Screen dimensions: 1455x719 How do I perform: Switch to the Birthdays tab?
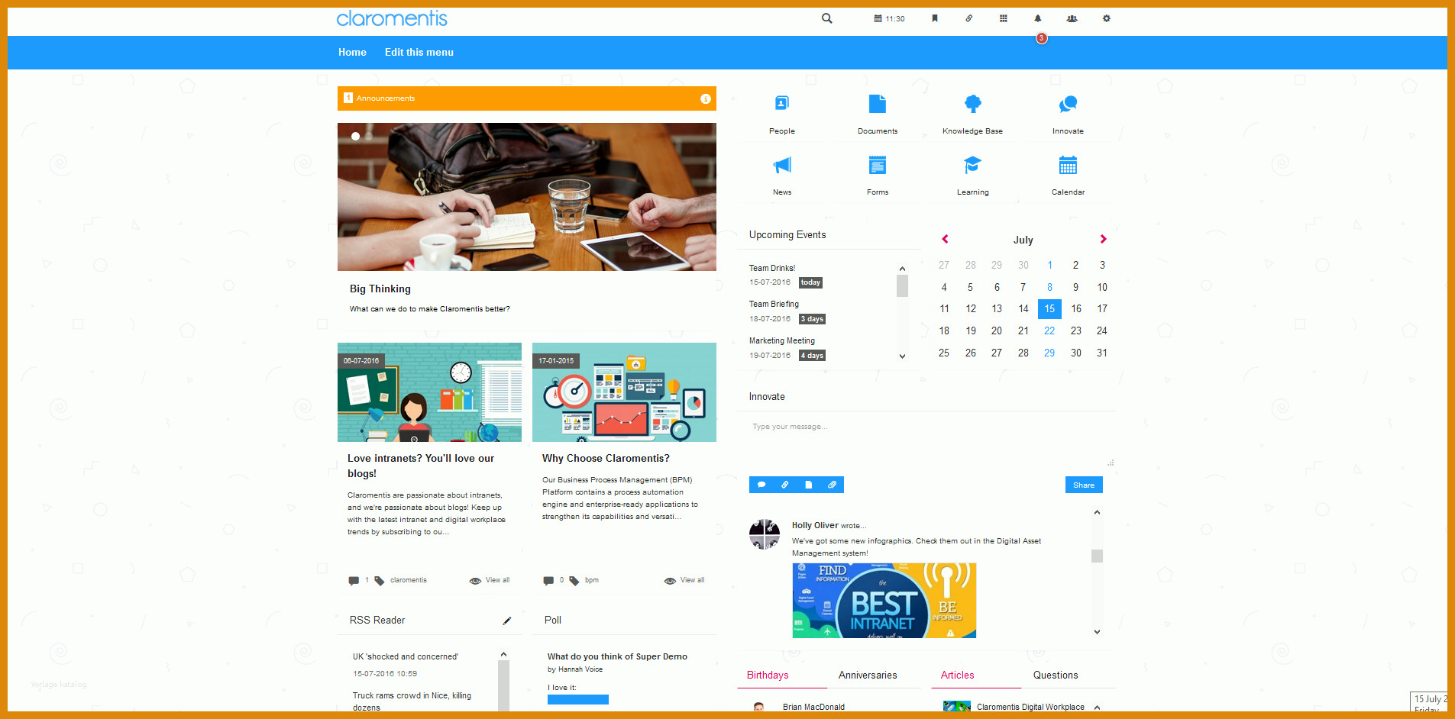(x=768, y=675)
